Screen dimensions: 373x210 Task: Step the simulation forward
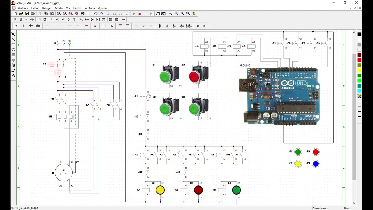[151, 13]
